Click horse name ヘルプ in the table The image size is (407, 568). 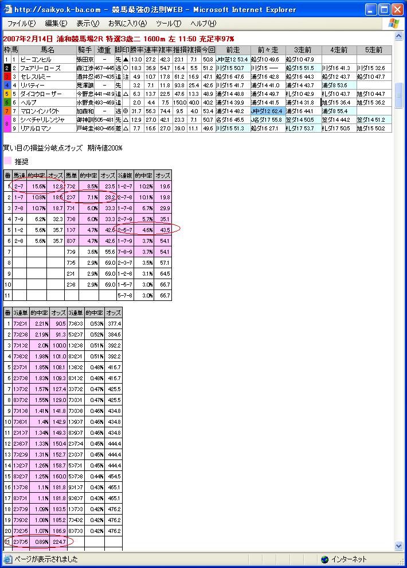click(x=28, y=102)
